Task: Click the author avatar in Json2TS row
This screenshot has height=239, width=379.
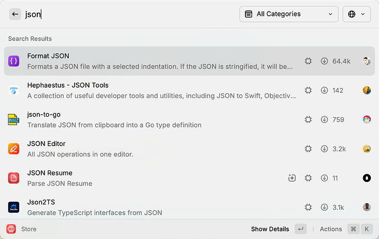Action: click(x=367, y=207)
